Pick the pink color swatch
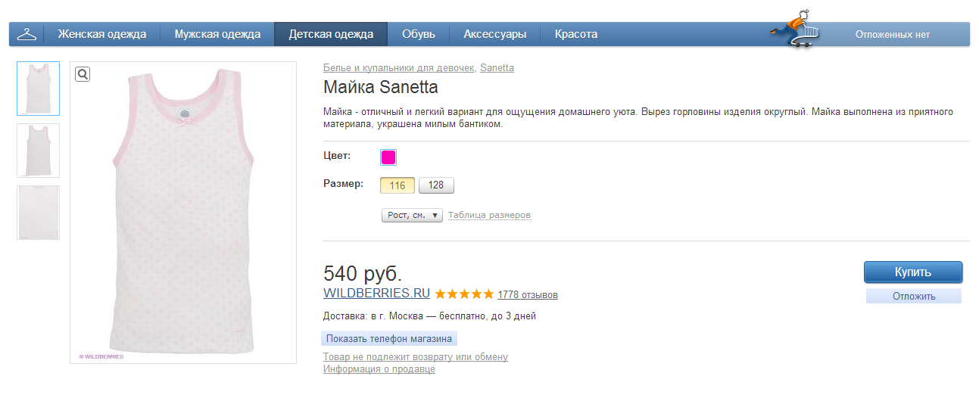The height and width of the screenshot is (398, 979). [x=388, y=157]
